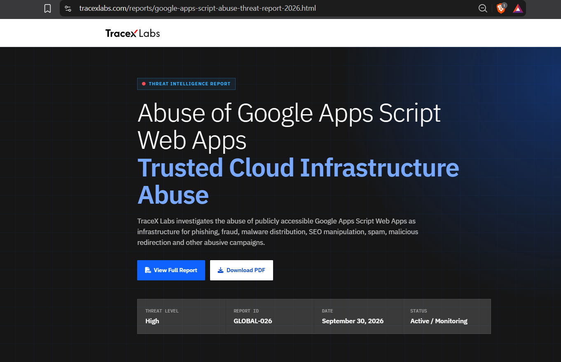Click the 'STATUS' label

(x=418, y=311)
